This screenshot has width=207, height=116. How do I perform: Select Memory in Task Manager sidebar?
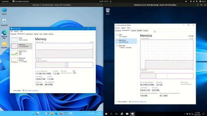point(21,46)
